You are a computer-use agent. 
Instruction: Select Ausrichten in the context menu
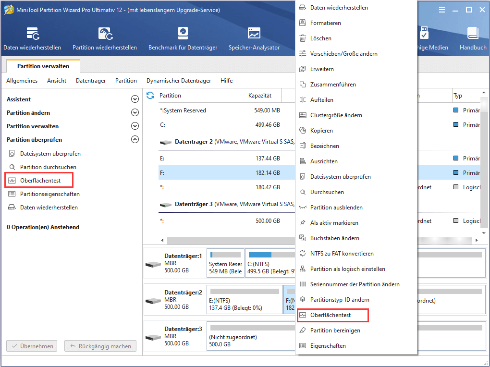324,161
